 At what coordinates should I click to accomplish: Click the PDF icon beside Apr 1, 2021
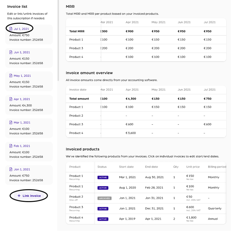point(11,99)
